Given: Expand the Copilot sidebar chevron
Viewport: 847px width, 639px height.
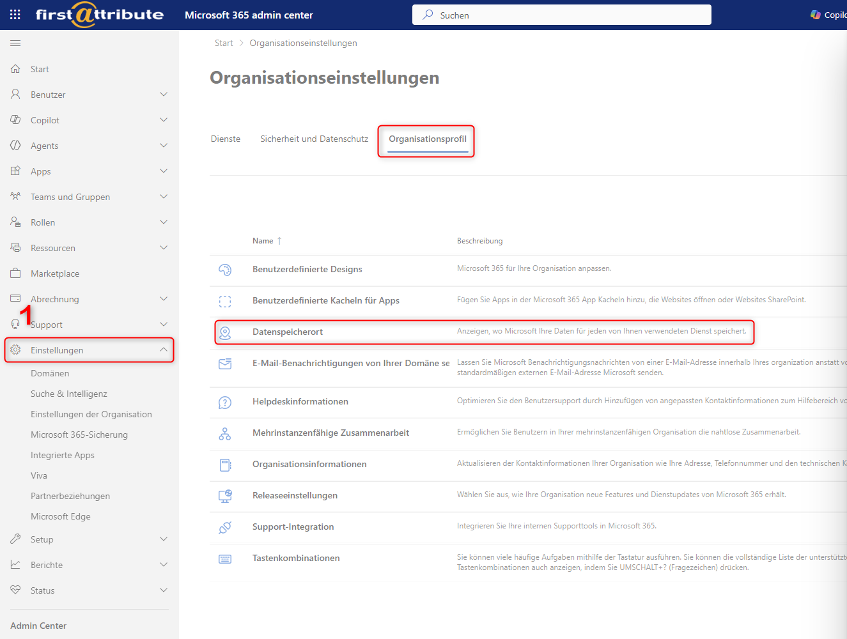Looking at the screenshot, I should [x=164, y=119].
